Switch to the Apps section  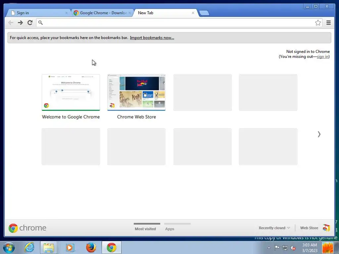coord(170,229)
